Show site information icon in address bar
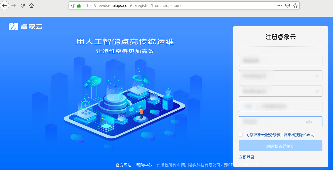333x170 pixels. [73, 6]
